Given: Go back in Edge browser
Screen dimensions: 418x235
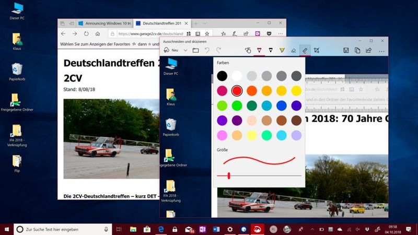Looking at the screenshot, I should pyautogui.click(x=63, y=34).
